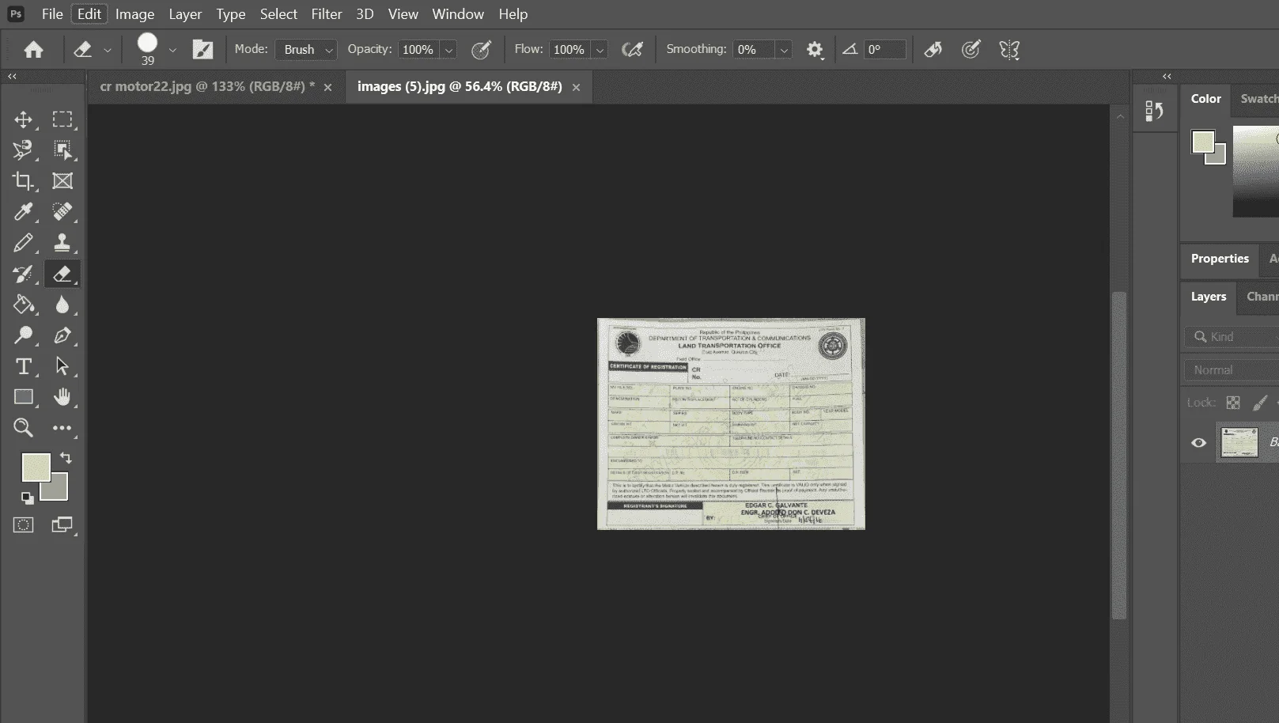Select the Rectangular Marquee tool
This screenshot has width=1279, height=723.
click(x=62, y=119)
